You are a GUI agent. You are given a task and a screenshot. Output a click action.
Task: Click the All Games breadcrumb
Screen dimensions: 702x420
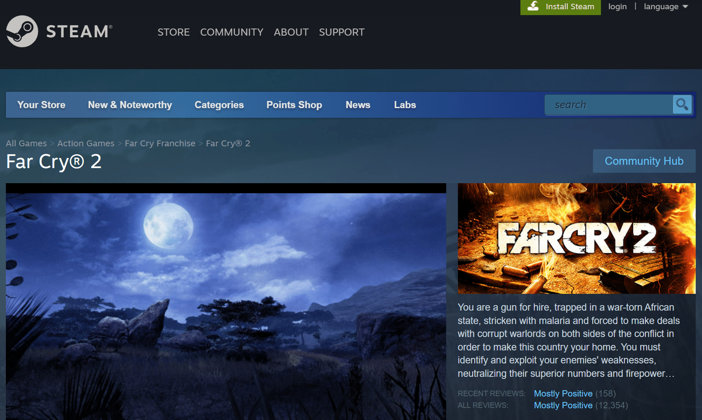pyautogui.click(x=26, y=143)
